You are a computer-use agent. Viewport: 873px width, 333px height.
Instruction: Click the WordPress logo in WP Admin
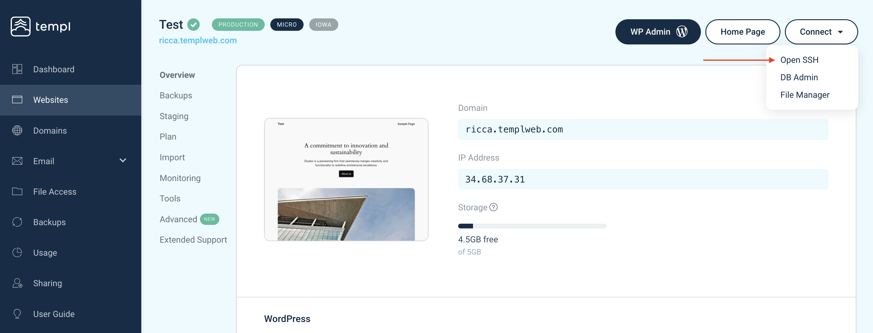click(682, 32)
